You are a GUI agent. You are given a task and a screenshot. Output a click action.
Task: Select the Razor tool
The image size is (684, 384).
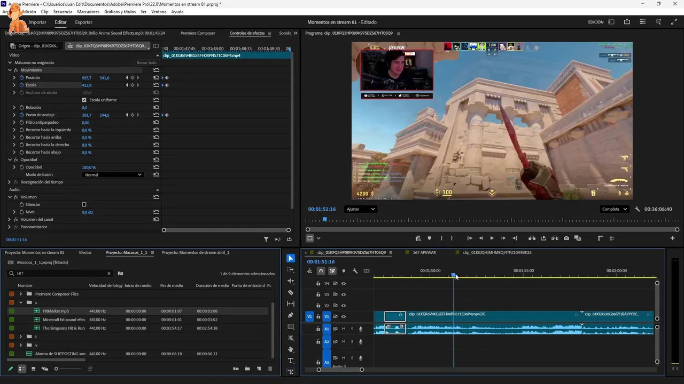point(291,292)
